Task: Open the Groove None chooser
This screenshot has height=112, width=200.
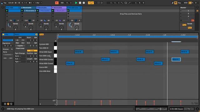Action: (8, 52)
